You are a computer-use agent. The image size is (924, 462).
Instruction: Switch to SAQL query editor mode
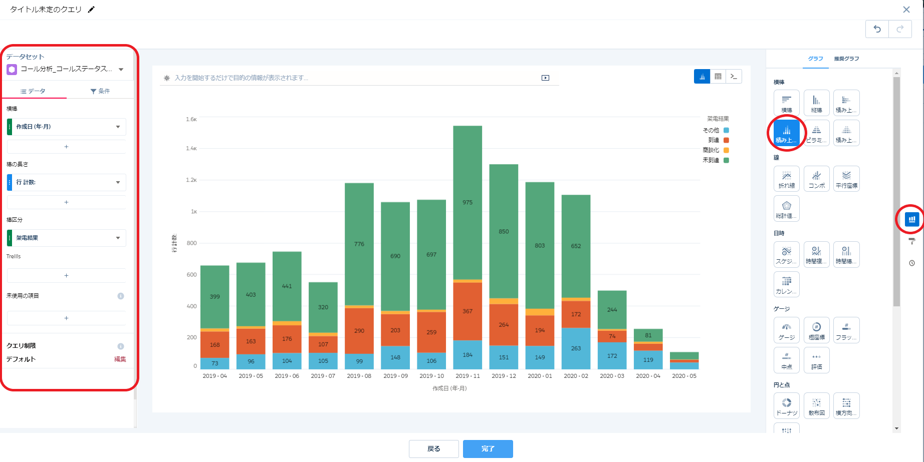734,77
